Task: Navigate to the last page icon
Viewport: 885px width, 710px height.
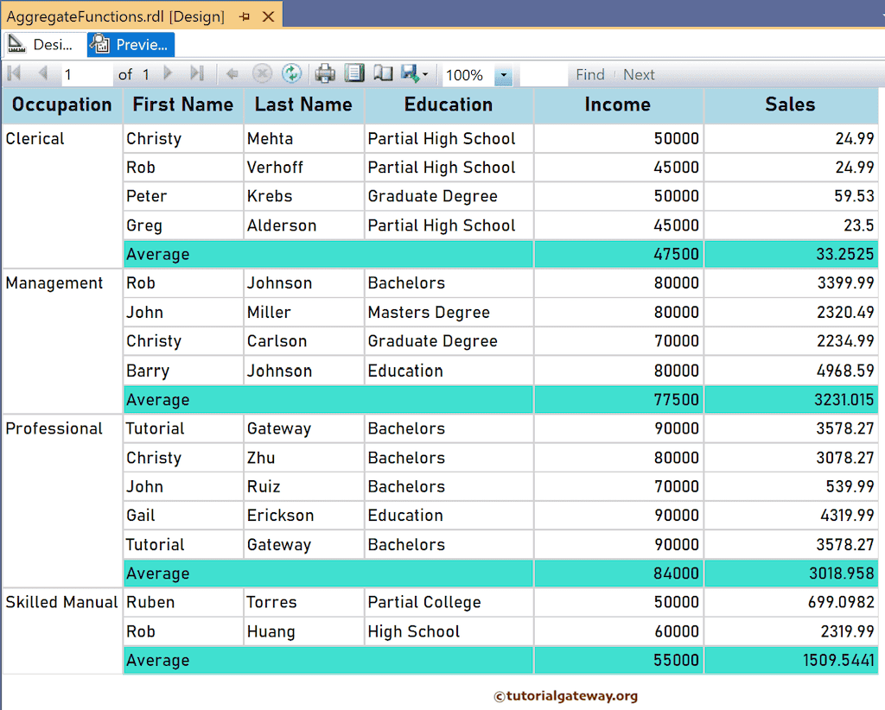Action: [x=196, y=73]
